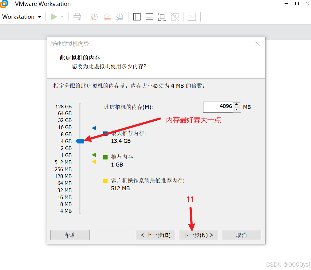
Task: Click the 下一步(N) next button
Action: click(x=198, y=235)
